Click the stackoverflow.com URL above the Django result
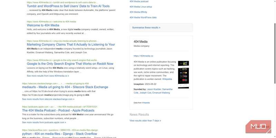The height and width of the screenshot is (138, 276). pos(60,130)
